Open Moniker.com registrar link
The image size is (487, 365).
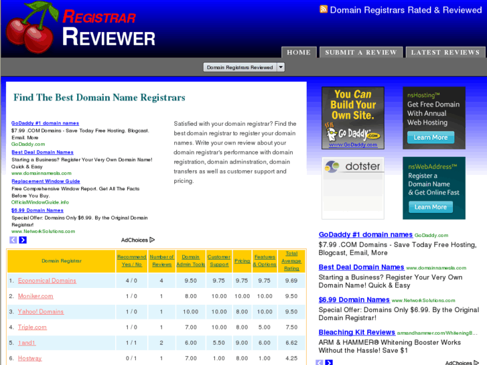coord(36,296)
